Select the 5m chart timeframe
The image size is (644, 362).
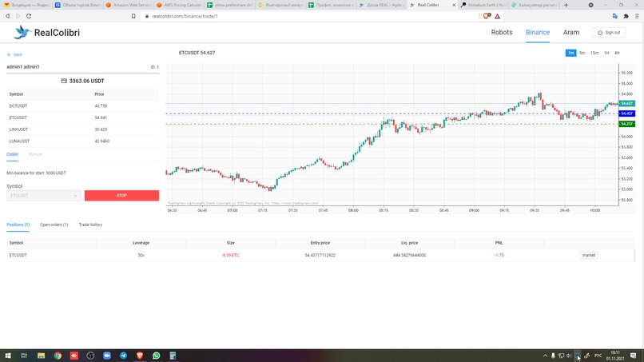point(582,53)
